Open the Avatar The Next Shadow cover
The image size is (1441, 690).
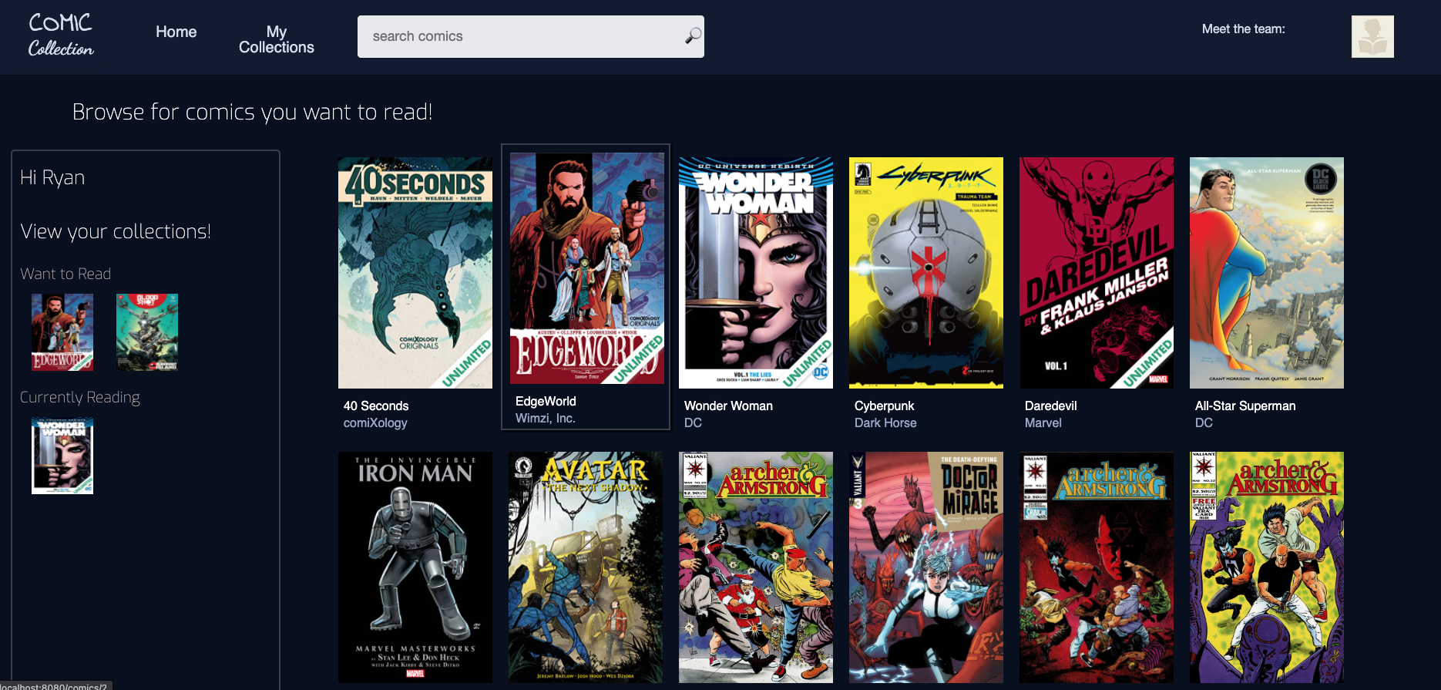click(586, 567)
